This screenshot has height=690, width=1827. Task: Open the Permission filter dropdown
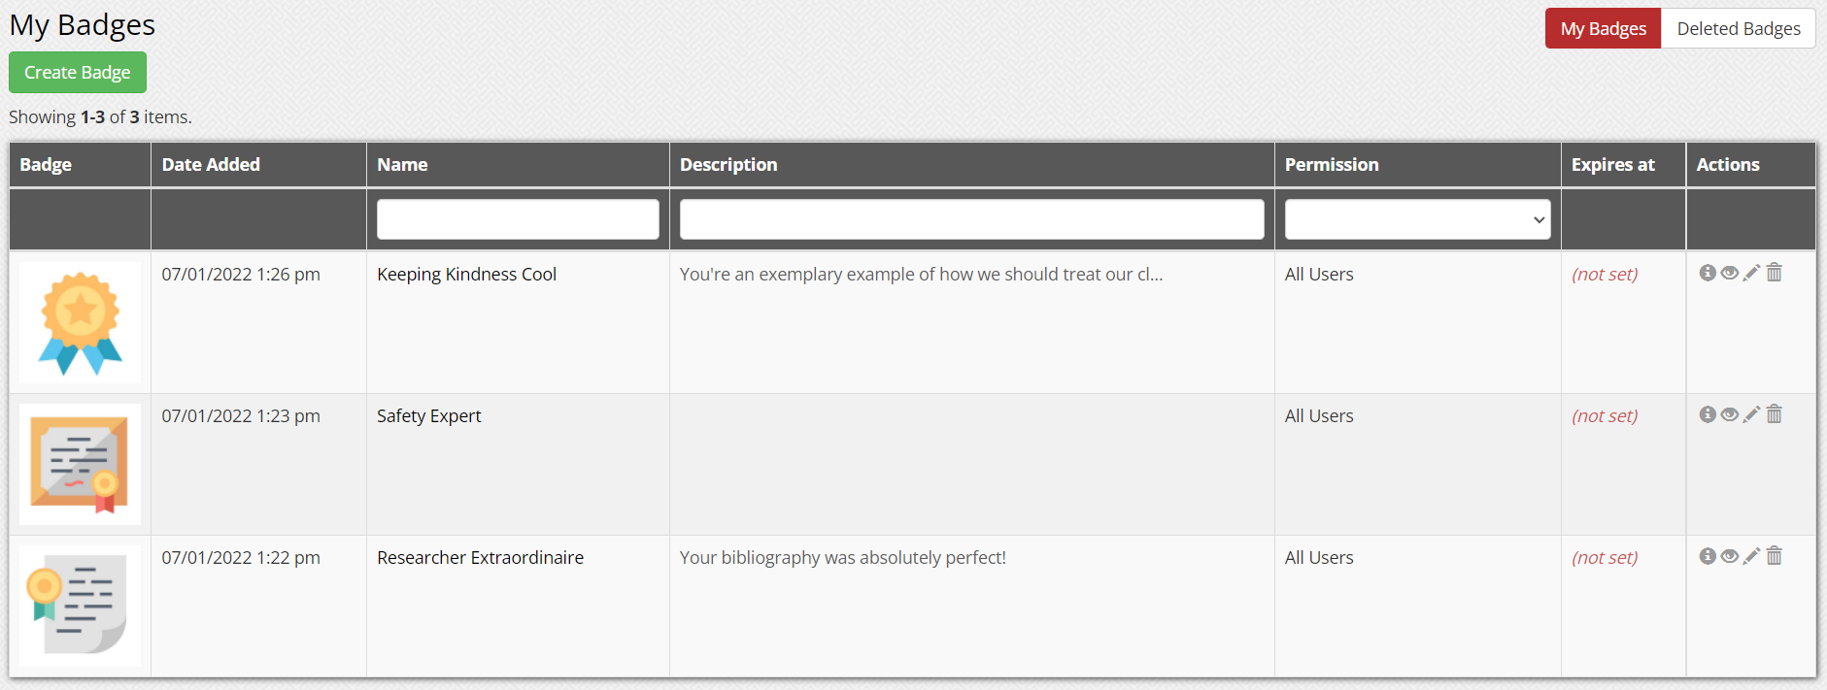[x=1417, y=219]
